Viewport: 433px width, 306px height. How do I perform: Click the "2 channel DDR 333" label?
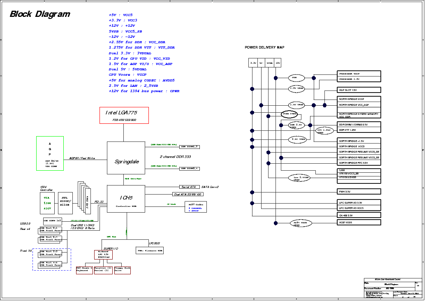(175, 157)
